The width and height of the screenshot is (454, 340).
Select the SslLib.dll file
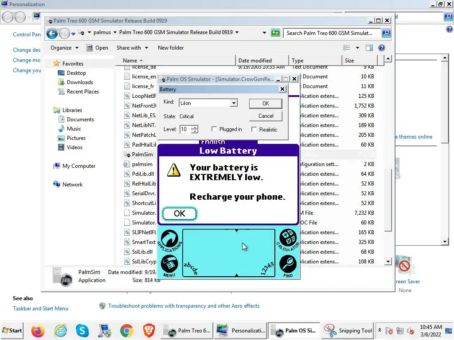click(x=142, y=252)
